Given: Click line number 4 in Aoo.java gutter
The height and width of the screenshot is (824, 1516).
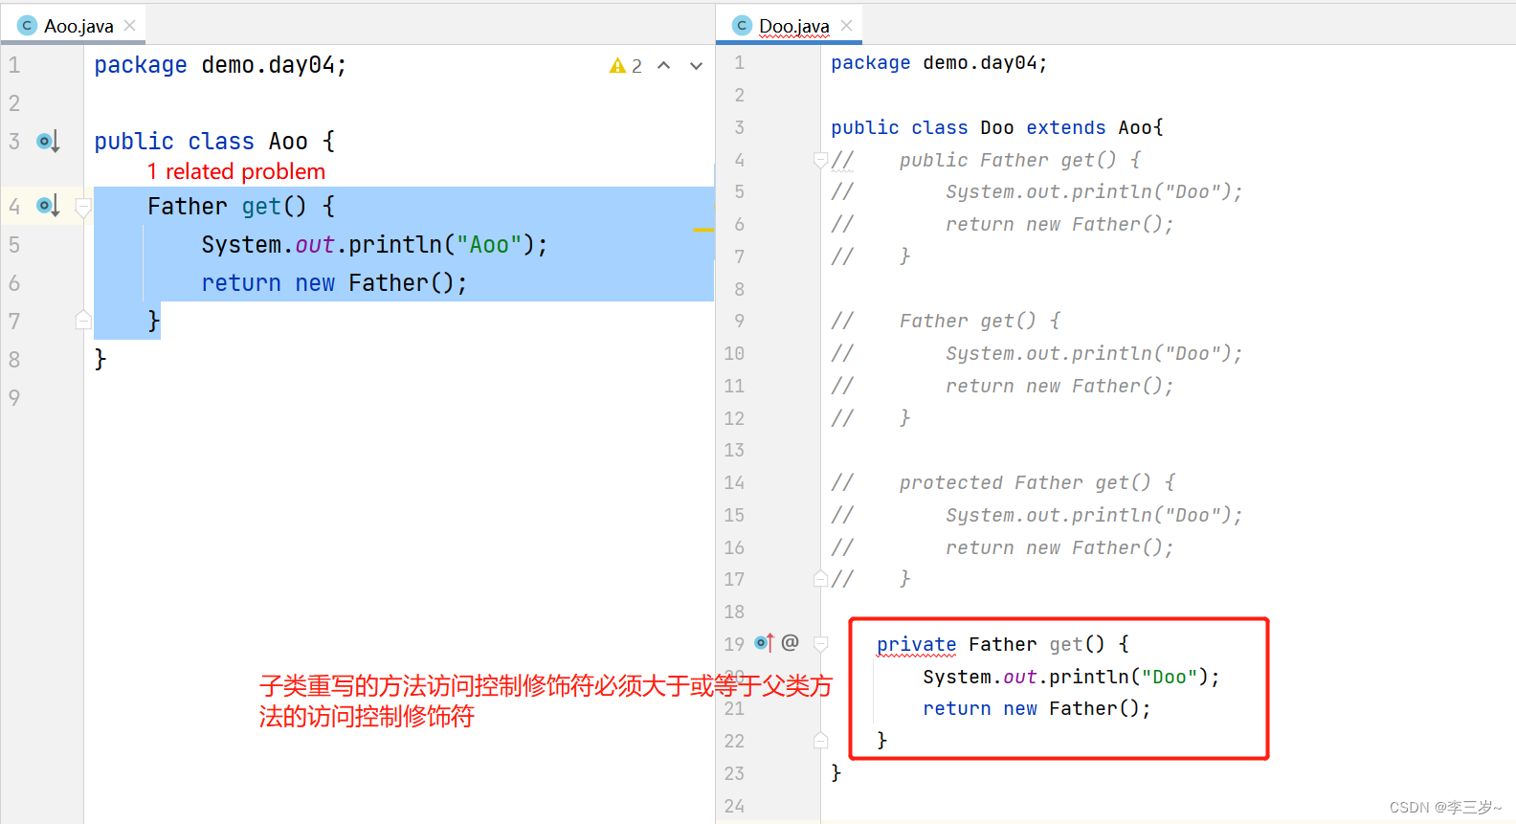Looking at the screenshot, I should point(14,206).
